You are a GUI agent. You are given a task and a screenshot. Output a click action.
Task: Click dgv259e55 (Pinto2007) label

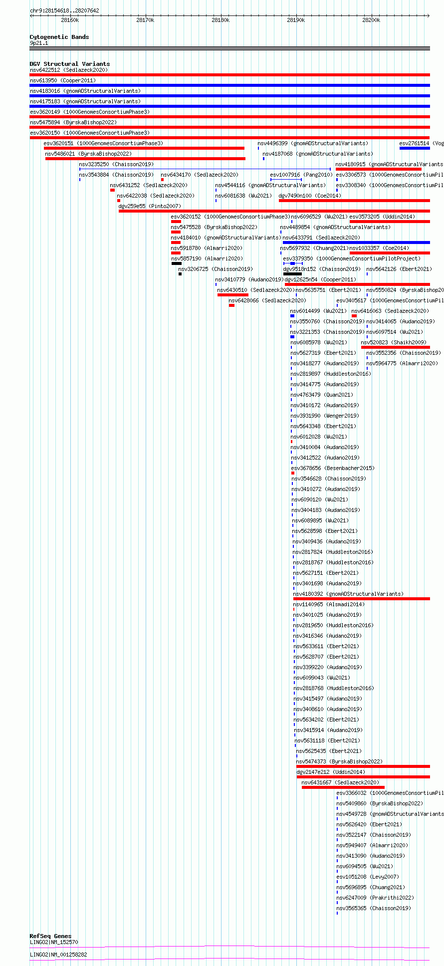click(x=150, y=206)
